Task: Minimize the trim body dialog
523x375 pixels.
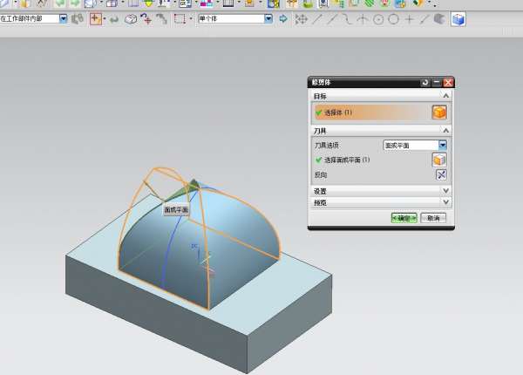Action: click(437, 82)
